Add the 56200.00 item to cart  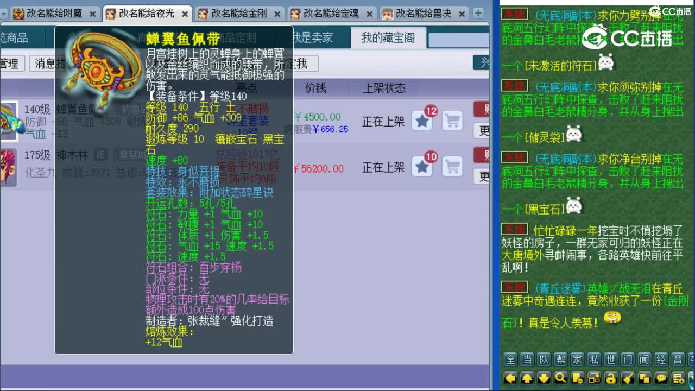pos(452,167)
